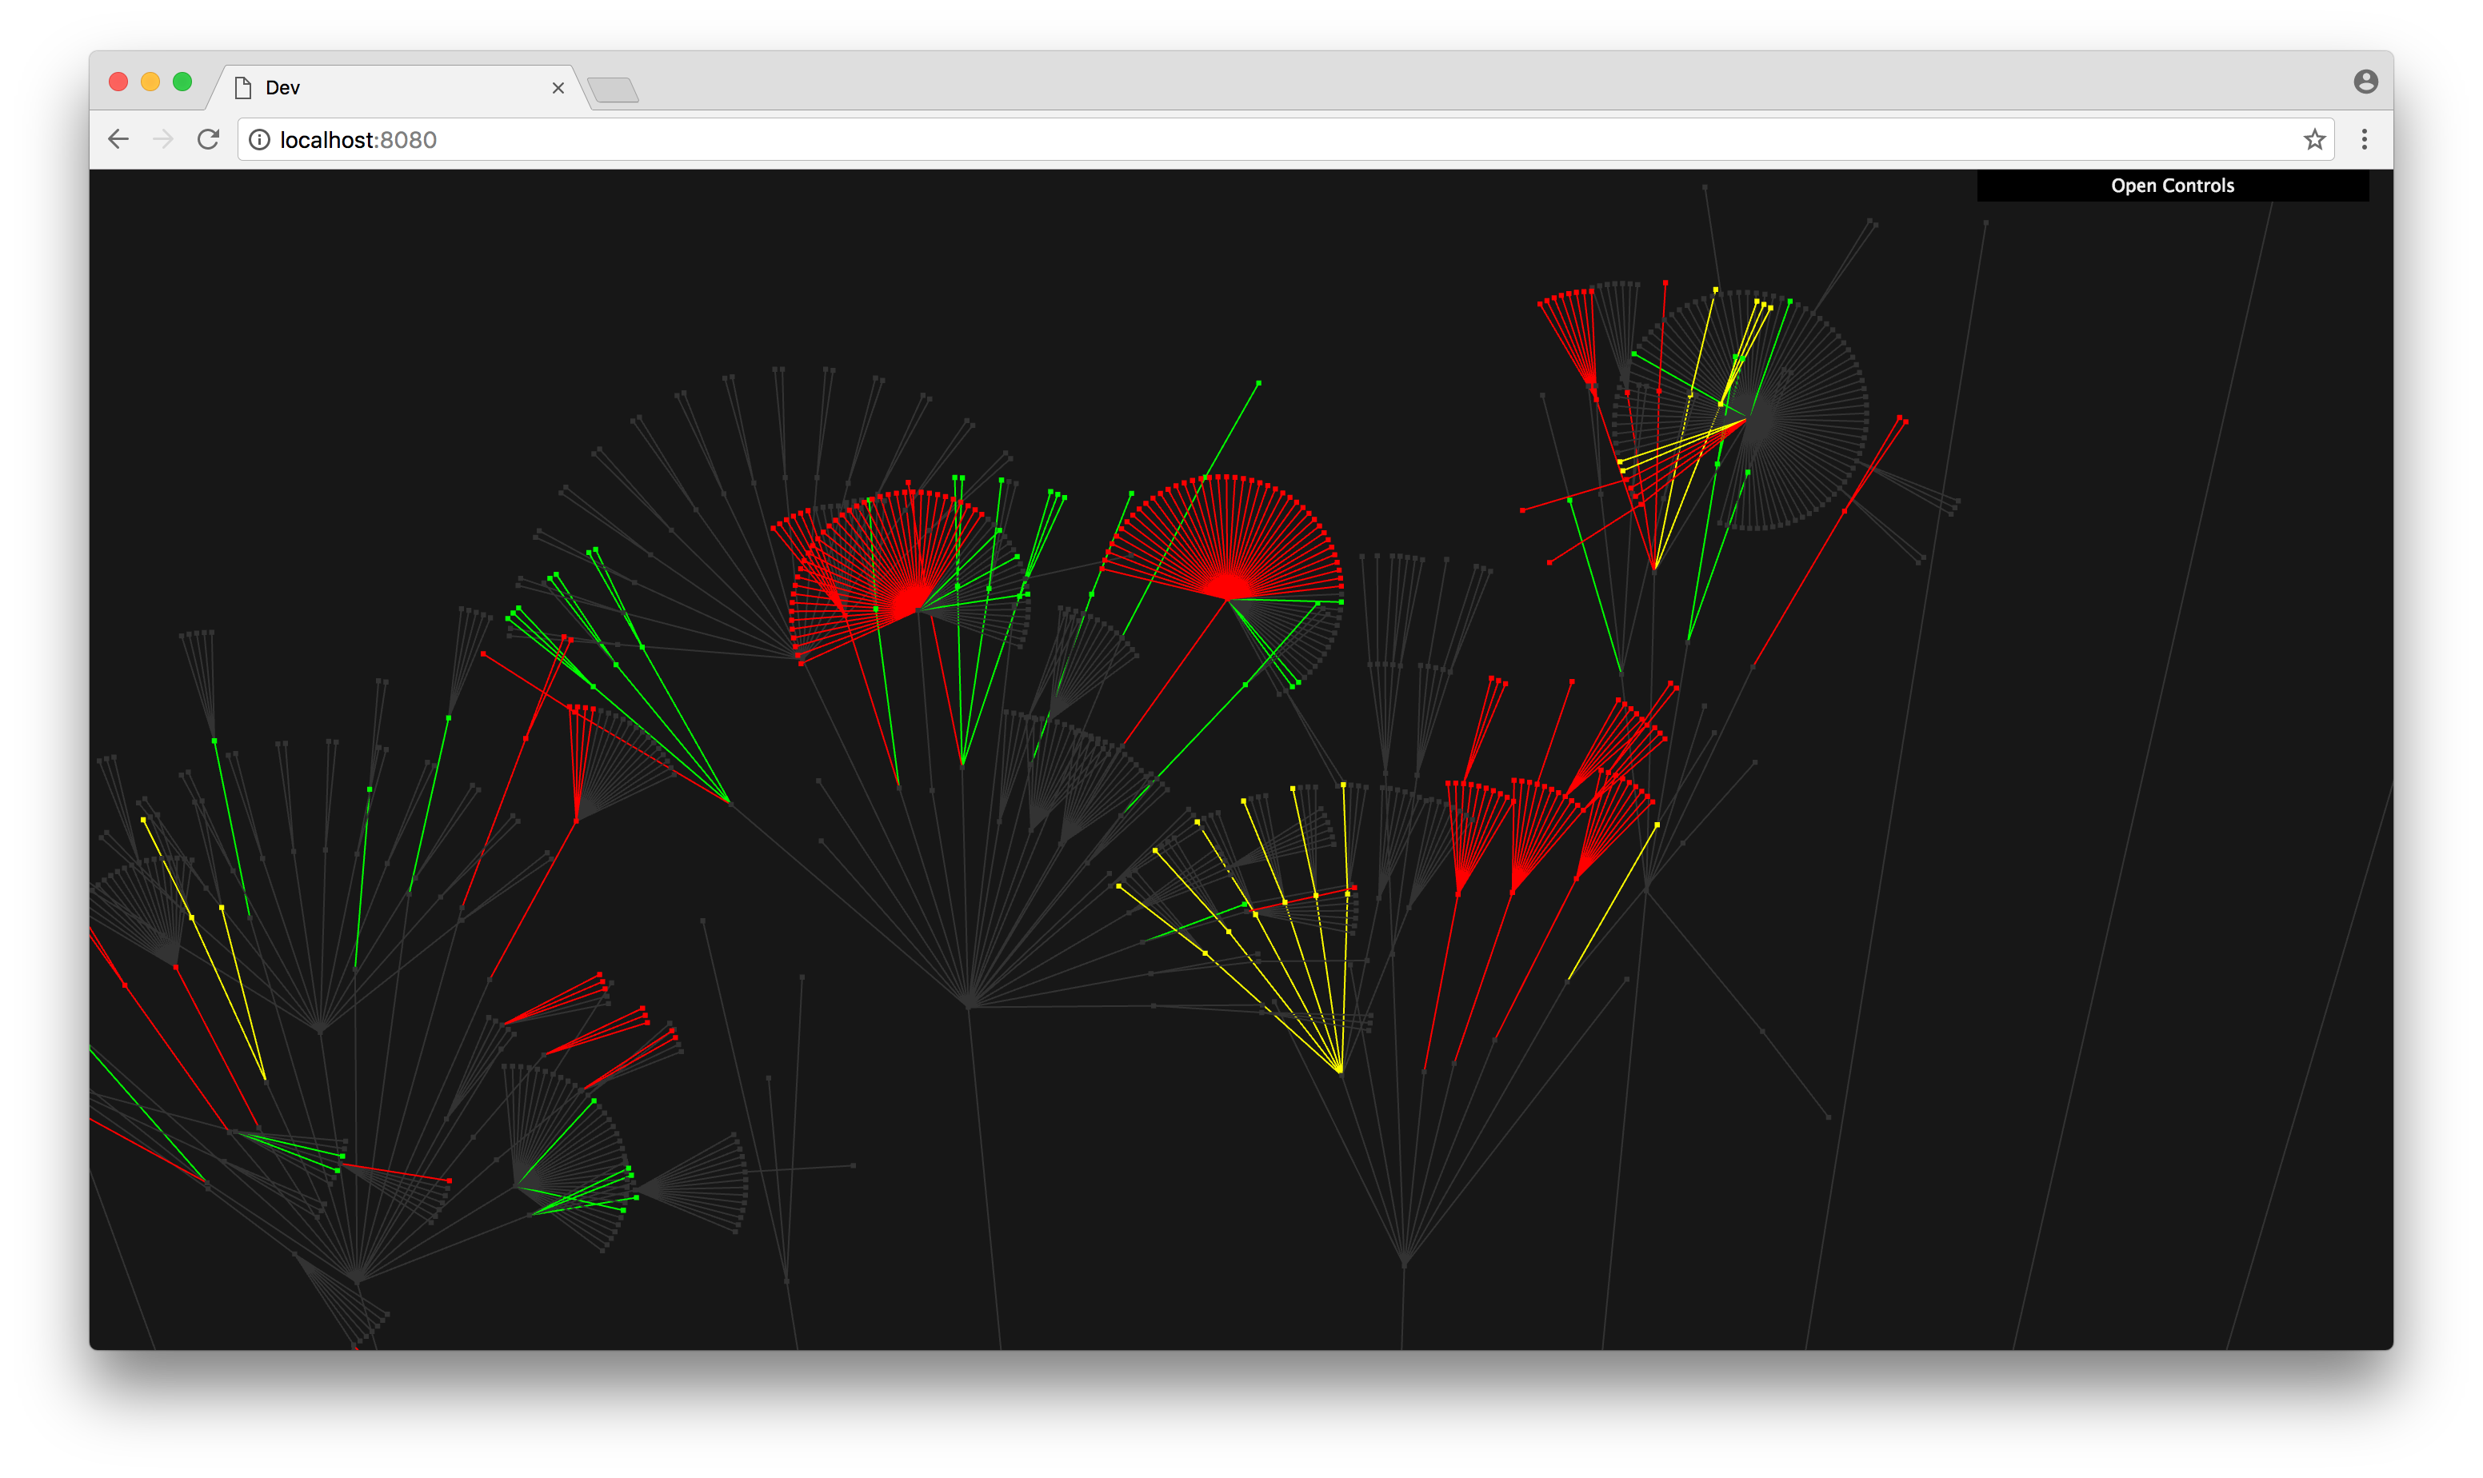Maximize the window with the green button

(x=182, y=82)
